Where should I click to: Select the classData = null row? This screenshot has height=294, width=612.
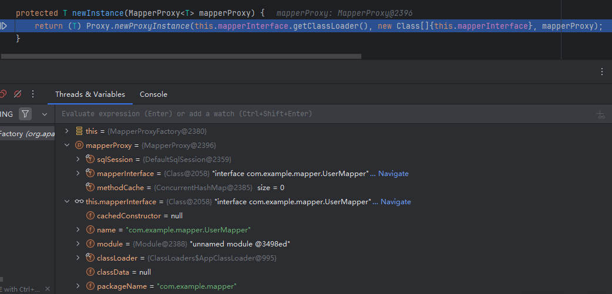coord(334,272)
